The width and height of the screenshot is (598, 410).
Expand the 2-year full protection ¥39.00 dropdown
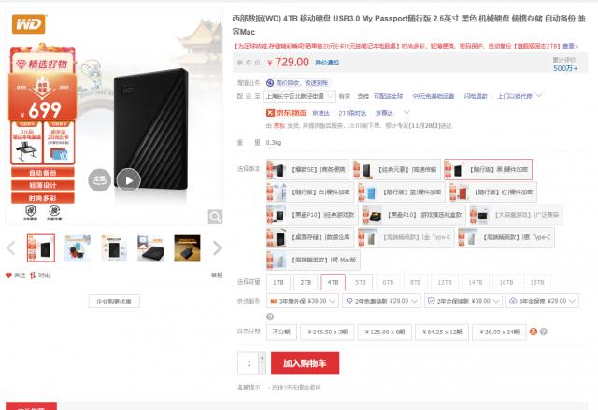pos(463,301)
